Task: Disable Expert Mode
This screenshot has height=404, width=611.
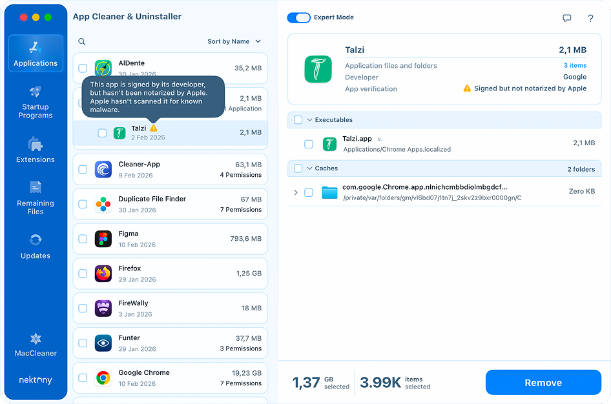Action: coord(298,17)
